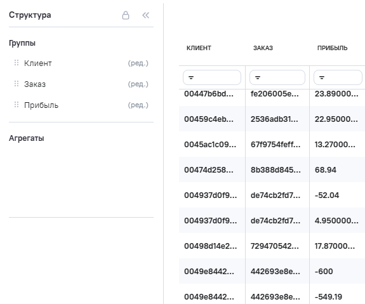The width and height of the screenshot is (365, 304).
Task: Select the Клиент group item
Action: 81,63
